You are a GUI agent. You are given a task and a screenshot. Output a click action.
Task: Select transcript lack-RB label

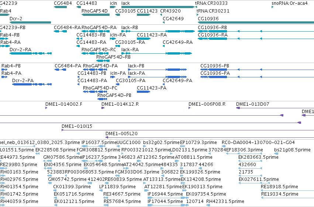pos(130,28)
